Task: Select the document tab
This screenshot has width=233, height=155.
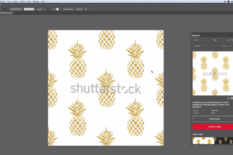Action: 7,13
